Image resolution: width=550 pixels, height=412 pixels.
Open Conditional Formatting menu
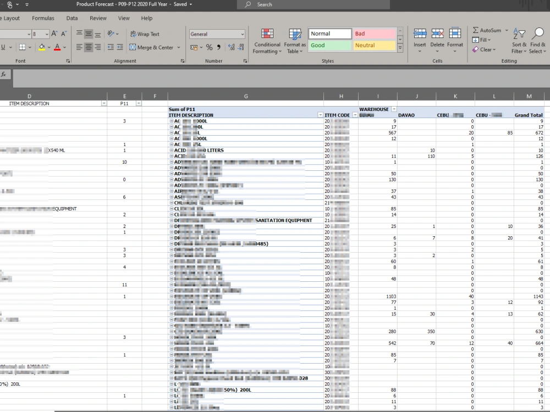267,41
